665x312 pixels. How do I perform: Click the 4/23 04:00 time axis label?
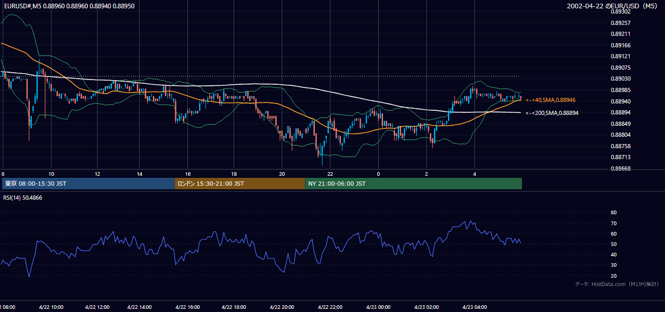(474, 307)
